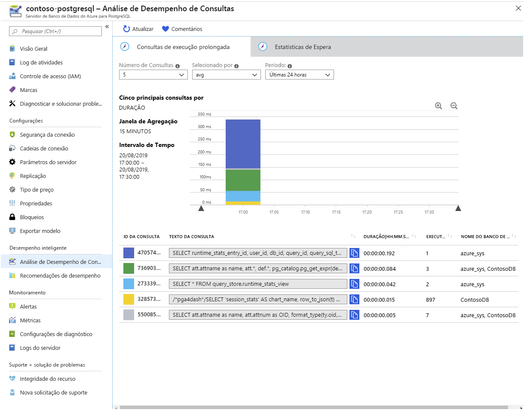Click the Período info icon
This screenshot has height=410, width=524.
[289, 66]
